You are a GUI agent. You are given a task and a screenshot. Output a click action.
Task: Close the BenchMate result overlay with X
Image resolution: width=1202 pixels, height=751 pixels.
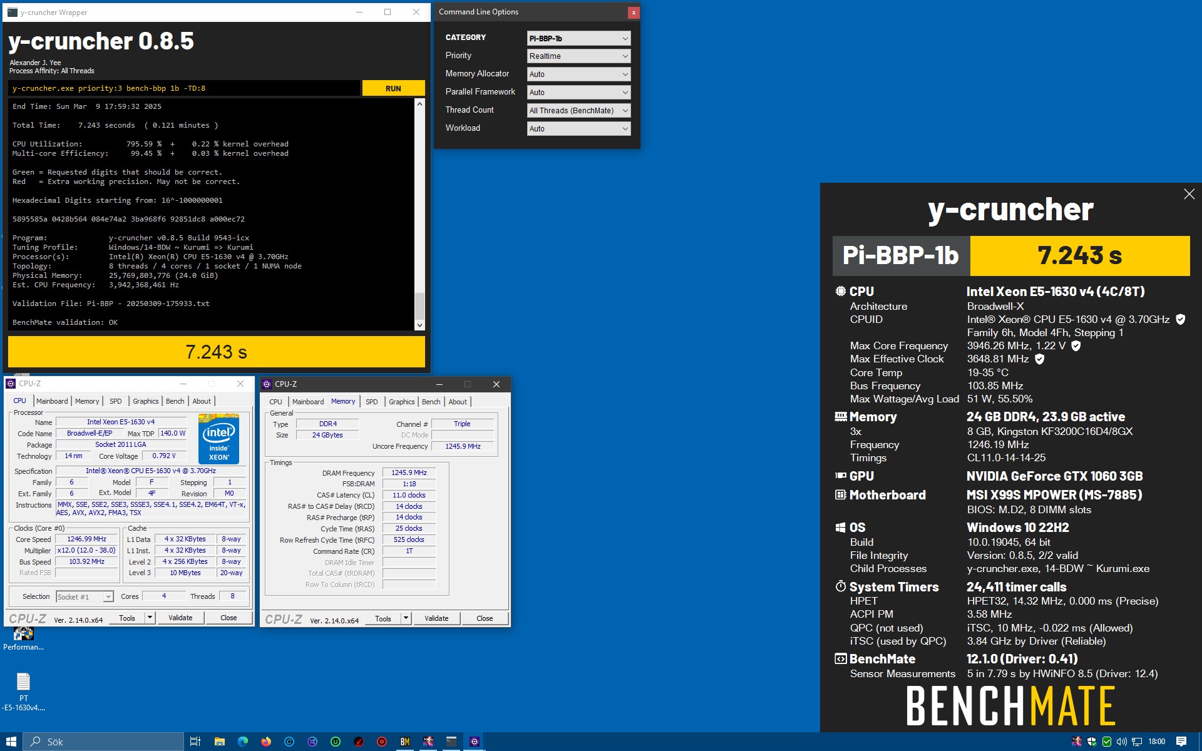[x=1189, y=194]
